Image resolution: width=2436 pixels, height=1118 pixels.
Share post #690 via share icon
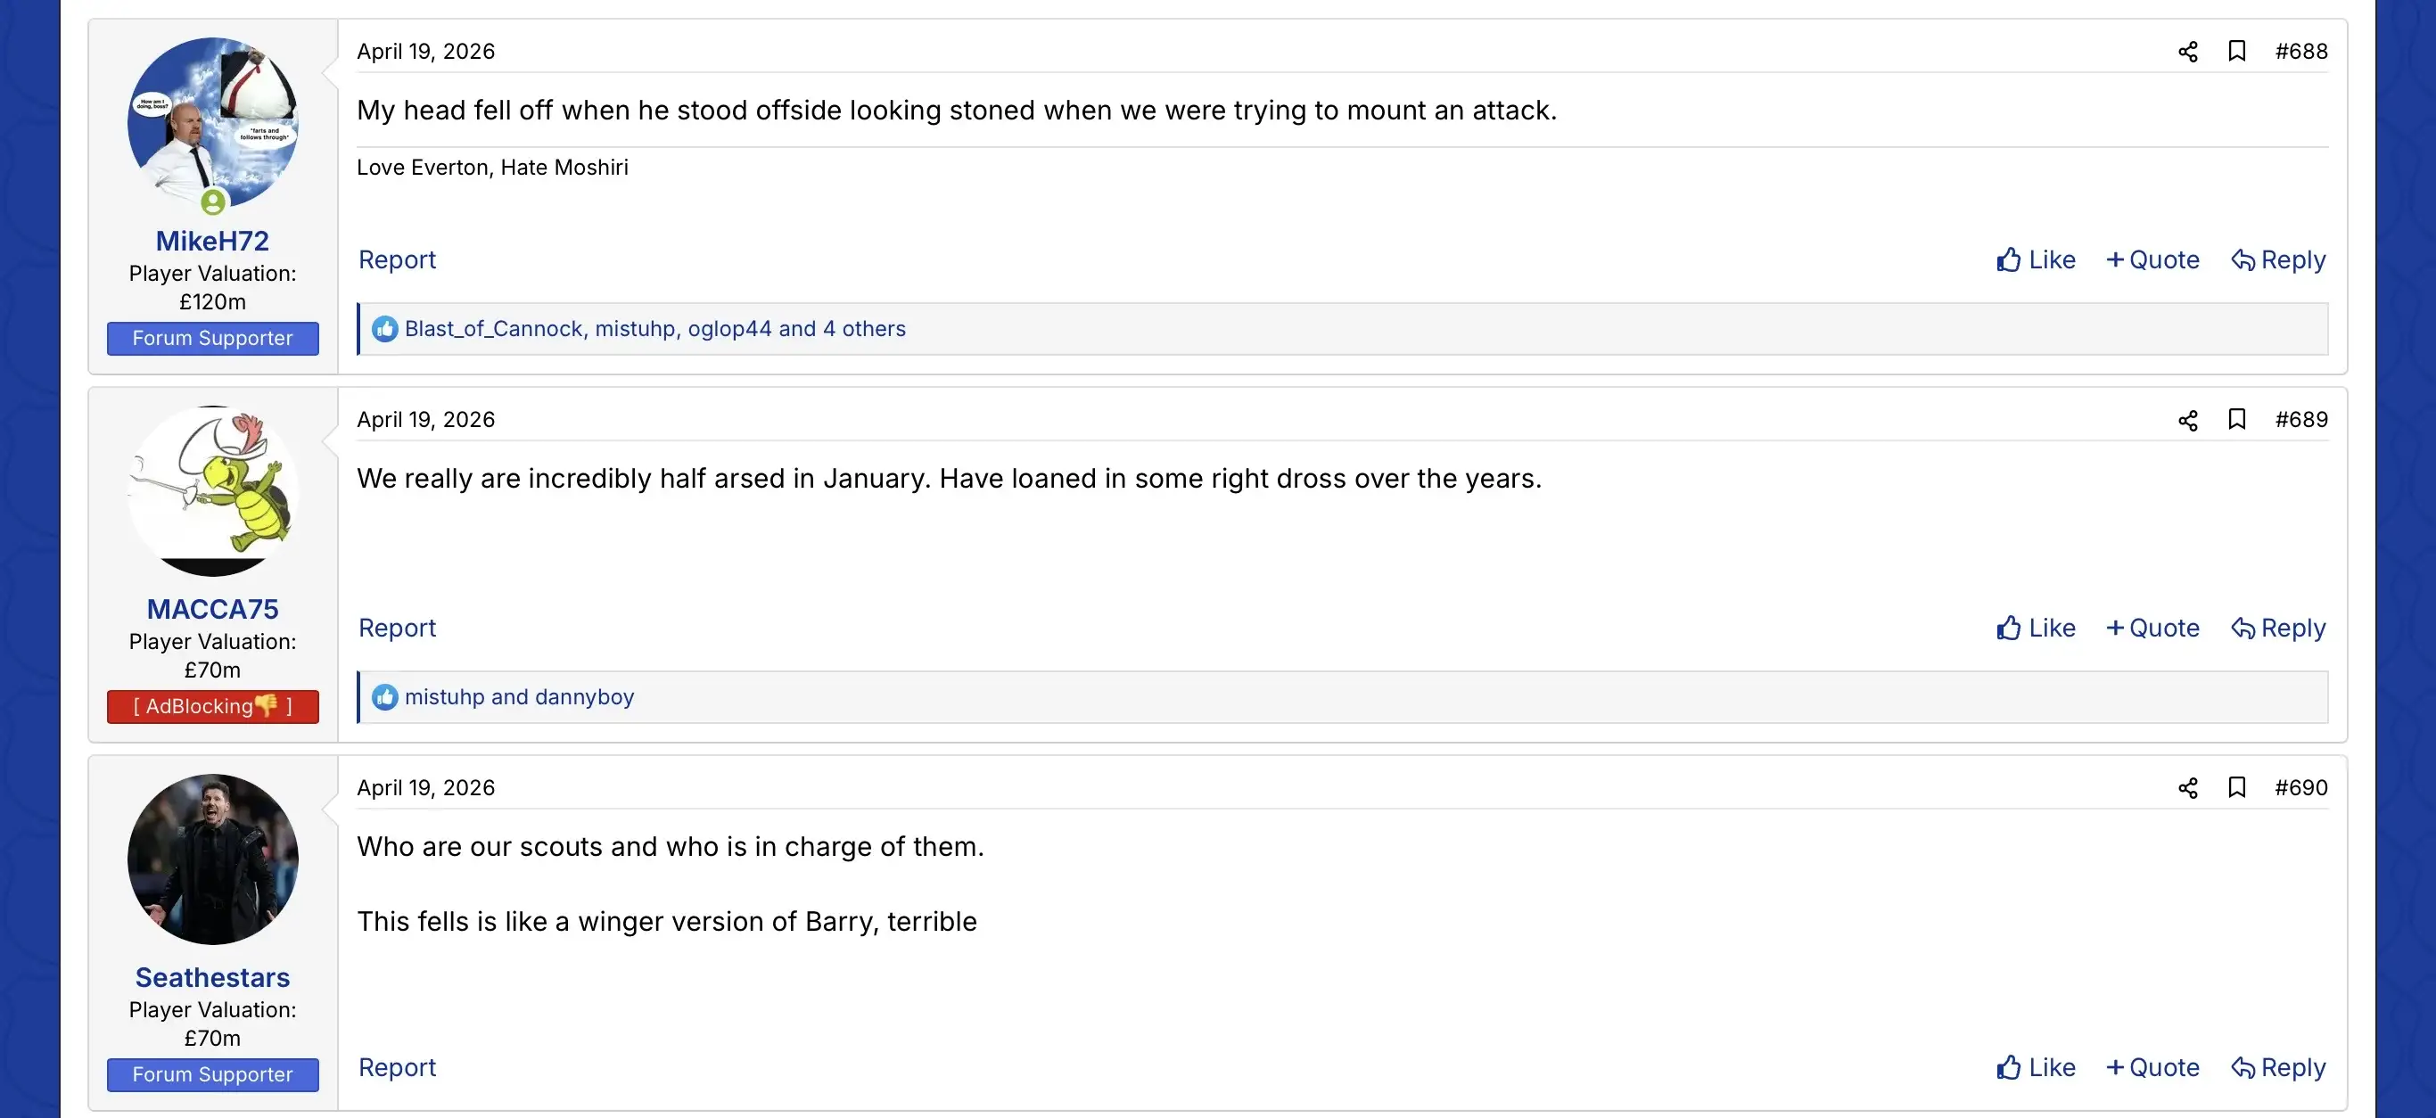[2187, 788]
